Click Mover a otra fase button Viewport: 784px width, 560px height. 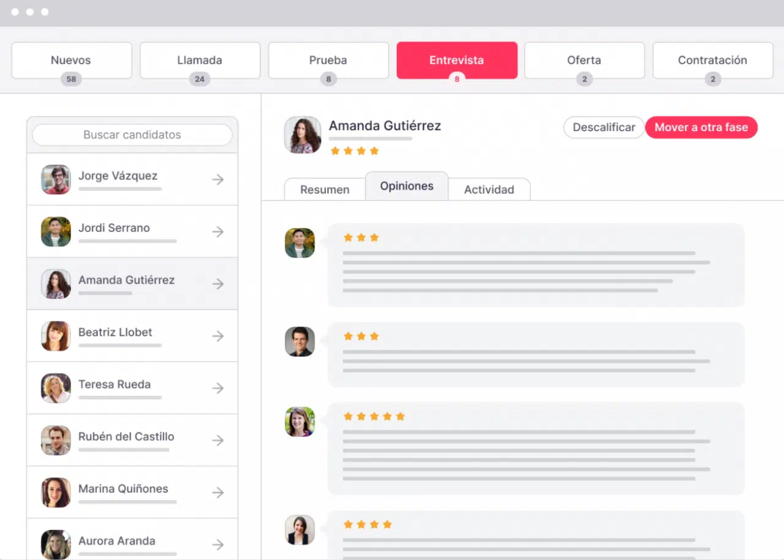pos(701,127)
